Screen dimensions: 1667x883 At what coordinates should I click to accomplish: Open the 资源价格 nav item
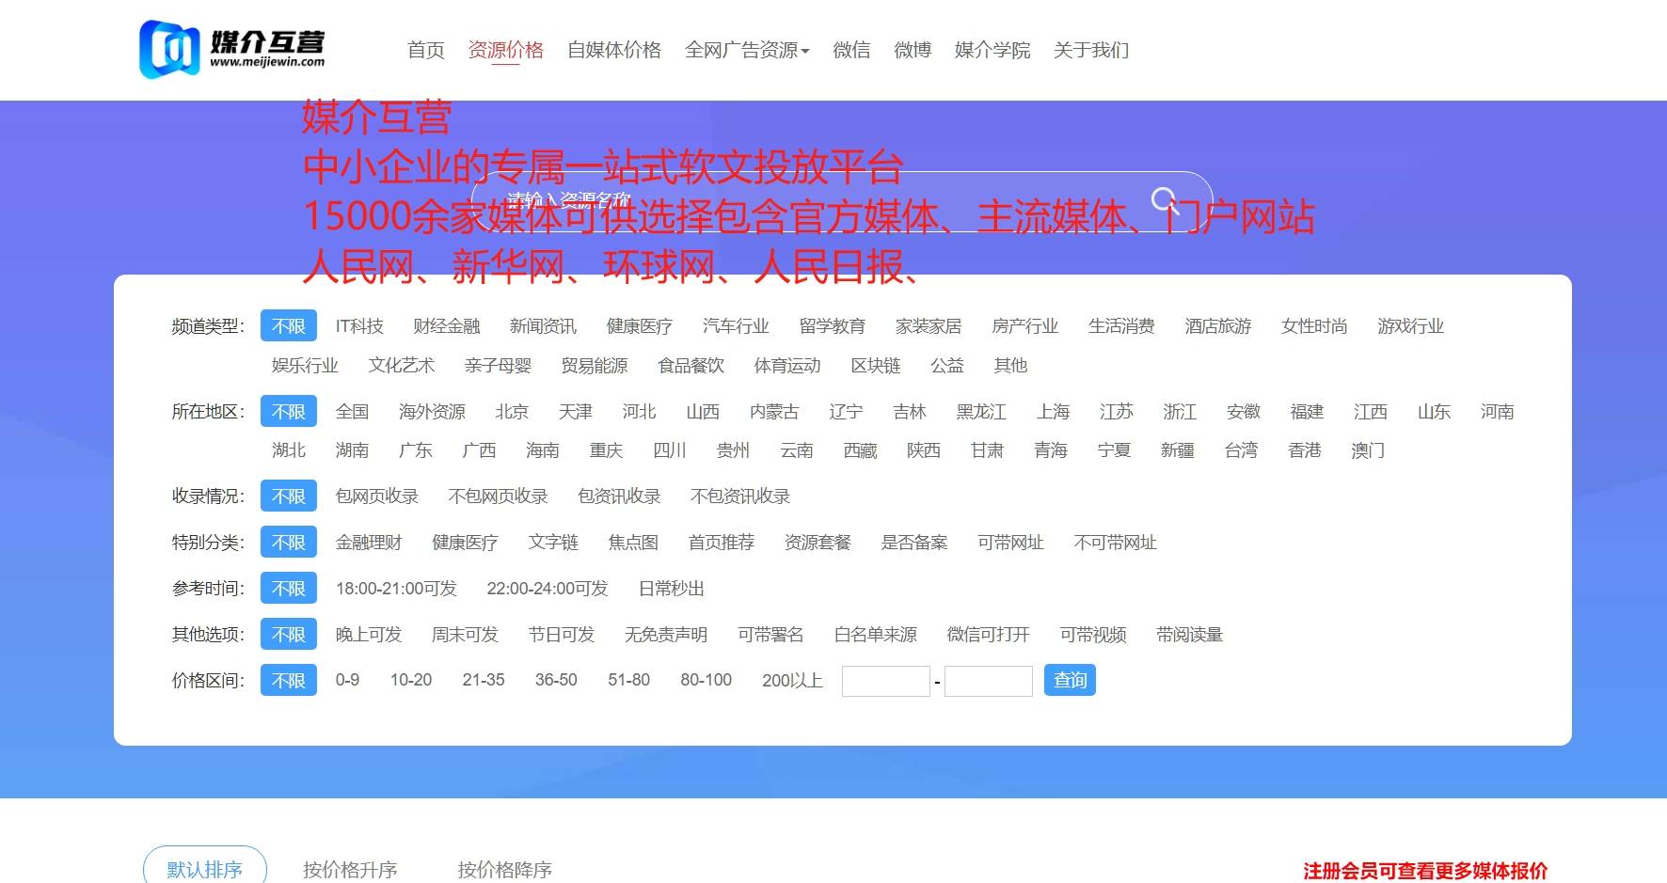coord(506,50)
